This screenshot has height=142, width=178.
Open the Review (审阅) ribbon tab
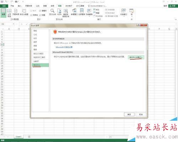point(52,6)
